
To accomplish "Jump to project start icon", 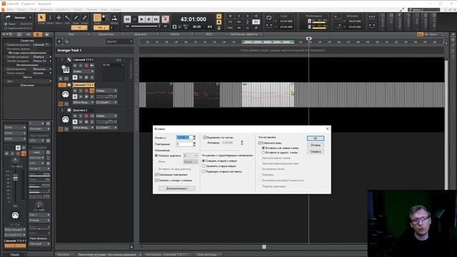I will pos(127,26).
